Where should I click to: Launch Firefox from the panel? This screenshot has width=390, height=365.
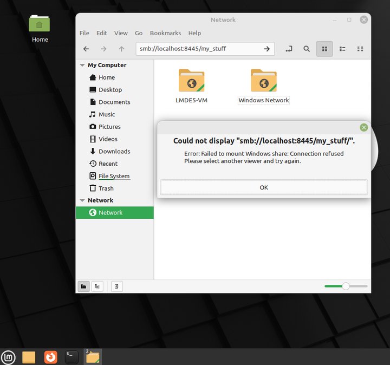pos(51,357)
